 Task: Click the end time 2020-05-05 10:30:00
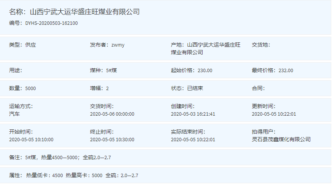(x=112, y=139)
